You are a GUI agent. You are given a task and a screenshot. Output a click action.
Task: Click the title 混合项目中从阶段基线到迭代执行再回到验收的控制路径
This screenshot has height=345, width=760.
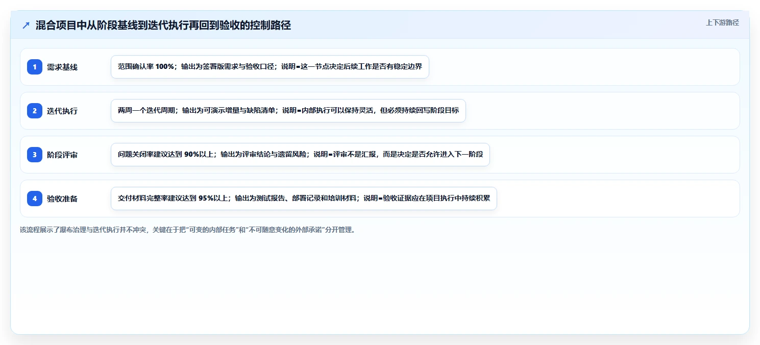tap(163, 25)
